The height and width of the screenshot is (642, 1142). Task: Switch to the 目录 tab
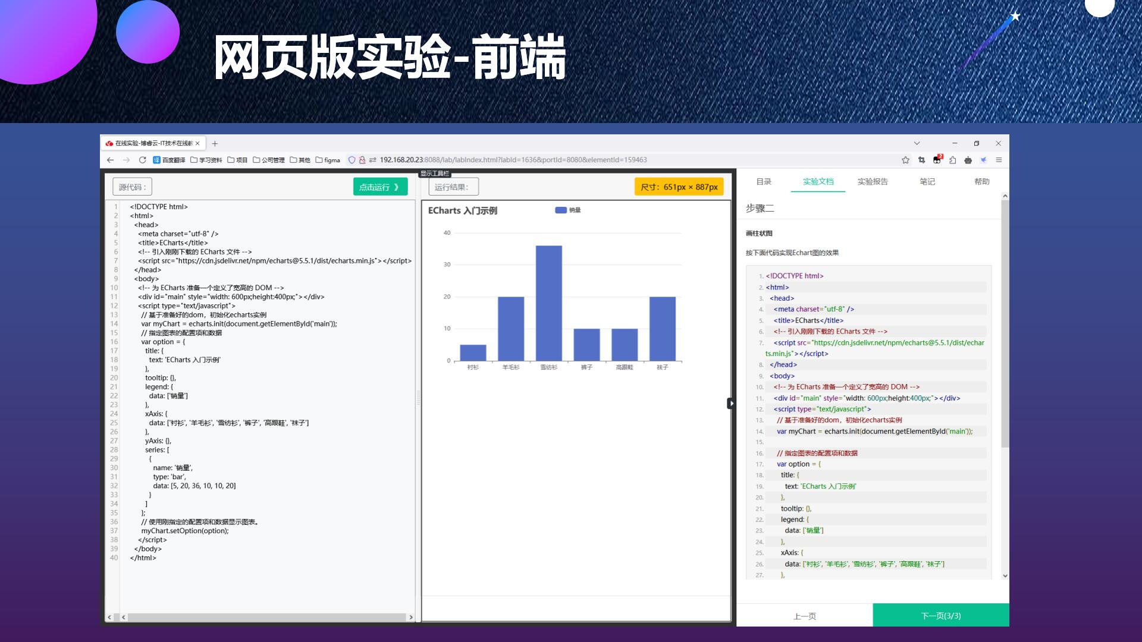pyautogui.click(x=764, y=181)
